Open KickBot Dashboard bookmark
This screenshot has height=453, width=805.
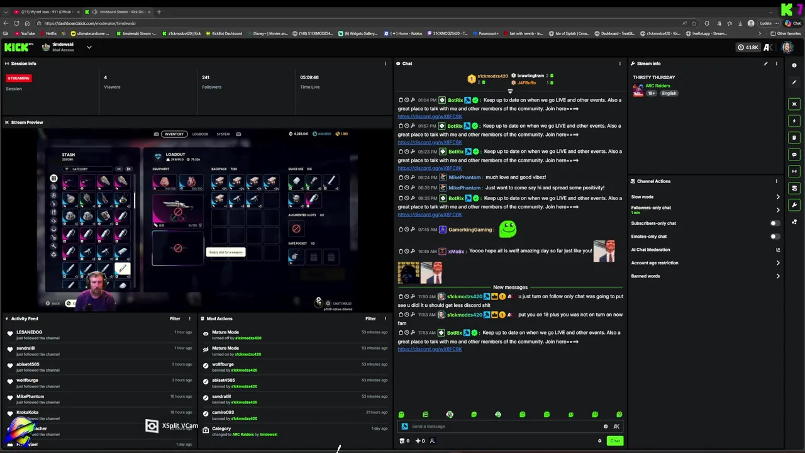[223, 33]
